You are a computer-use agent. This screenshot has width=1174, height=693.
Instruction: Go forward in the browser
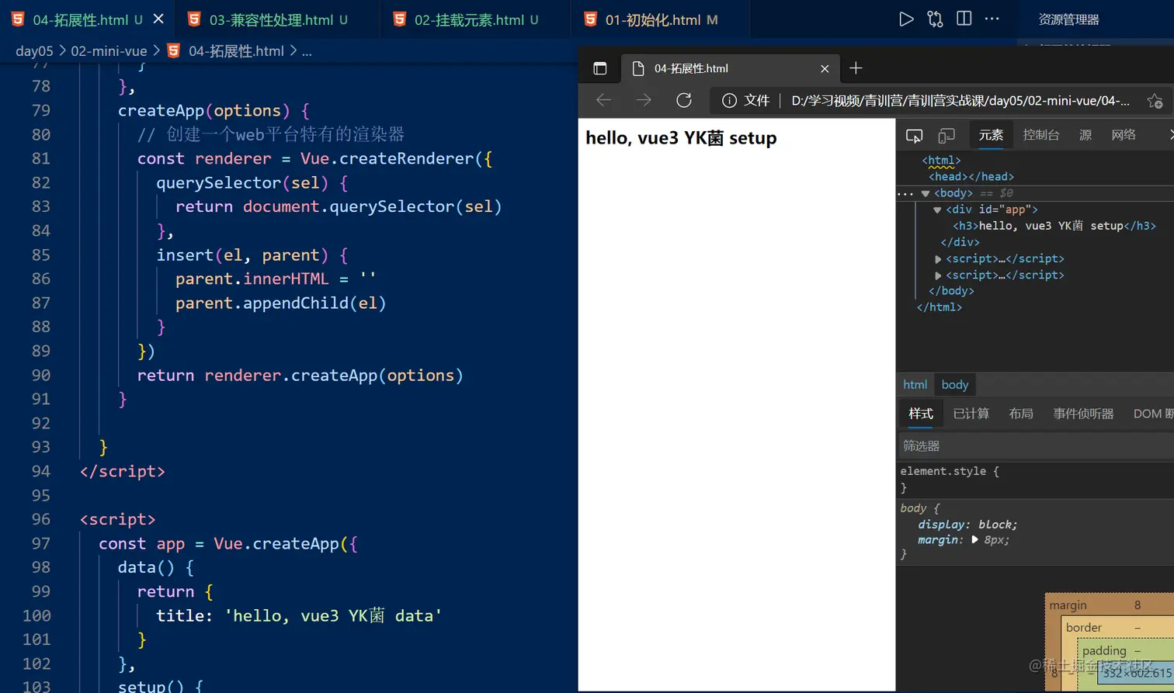click(644, 100)
